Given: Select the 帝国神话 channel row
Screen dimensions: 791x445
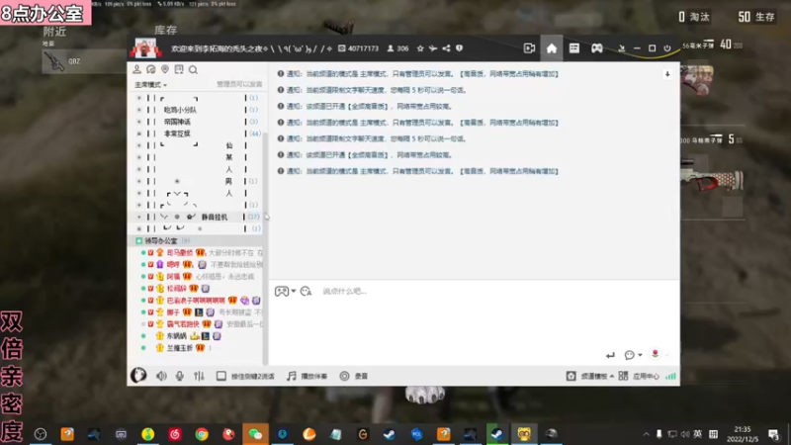Looking at the screenshot, I should 197,122.
